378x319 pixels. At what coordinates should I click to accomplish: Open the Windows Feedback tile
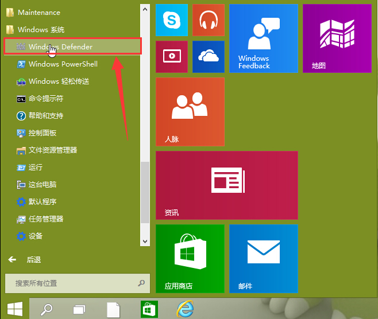click(263, 38)
